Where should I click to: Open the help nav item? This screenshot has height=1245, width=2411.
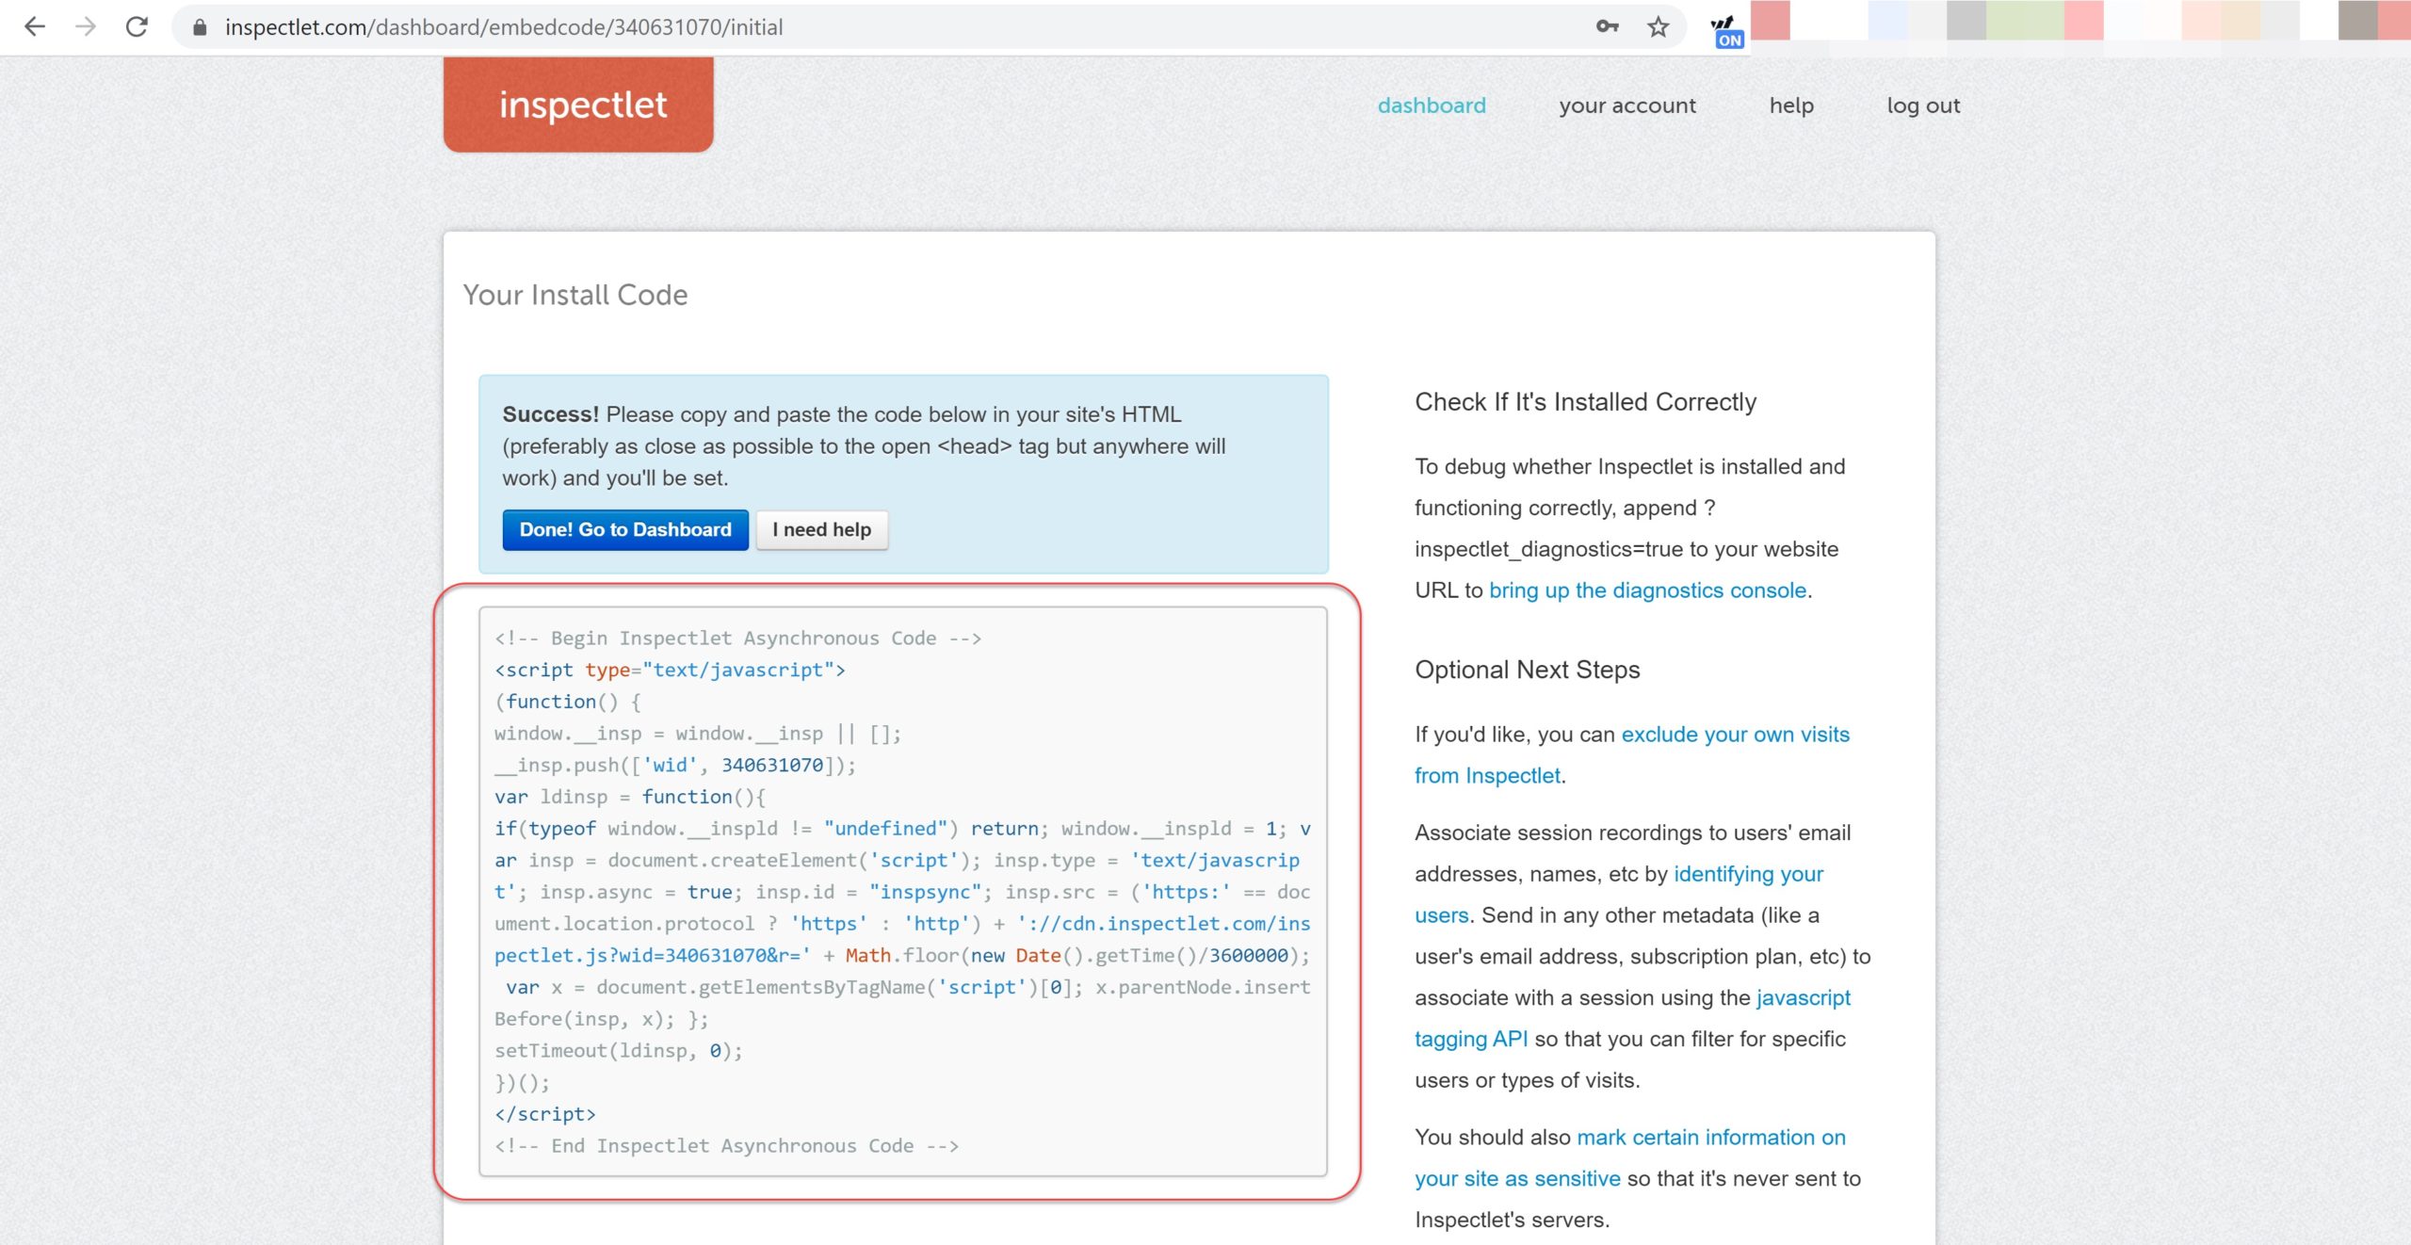pos(1790,105)
